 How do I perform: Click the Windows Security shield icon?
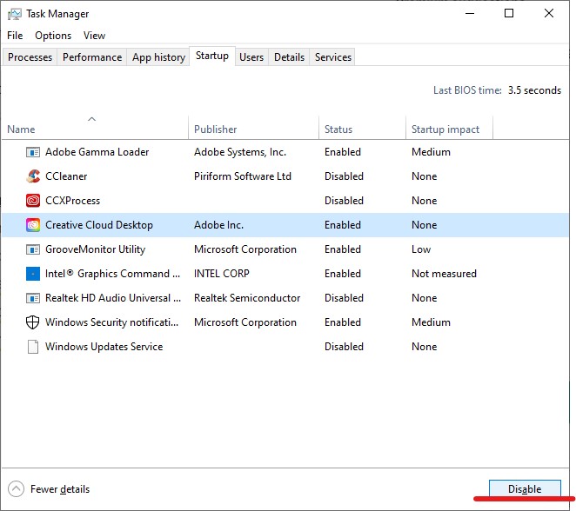[x=33, y=322]
